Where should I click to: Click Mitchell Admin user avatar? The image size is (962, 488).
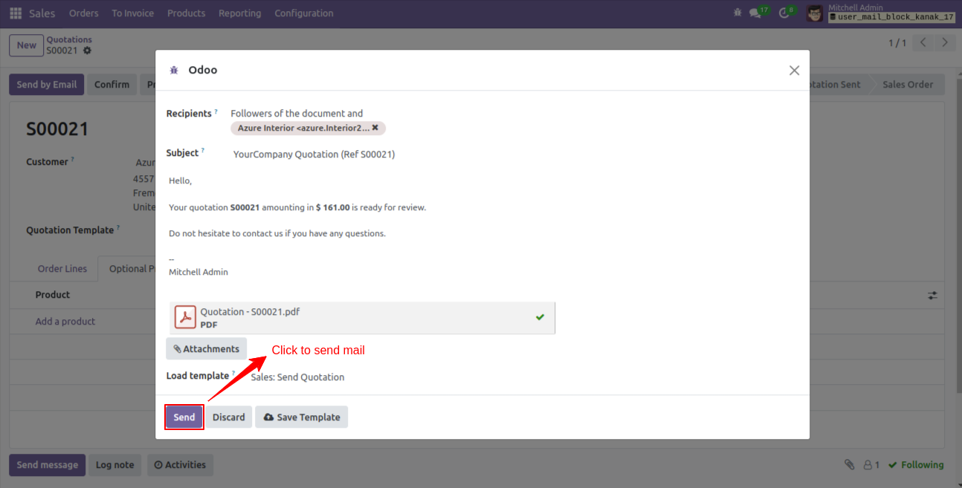pyautogui.click(x=815, y=13)
